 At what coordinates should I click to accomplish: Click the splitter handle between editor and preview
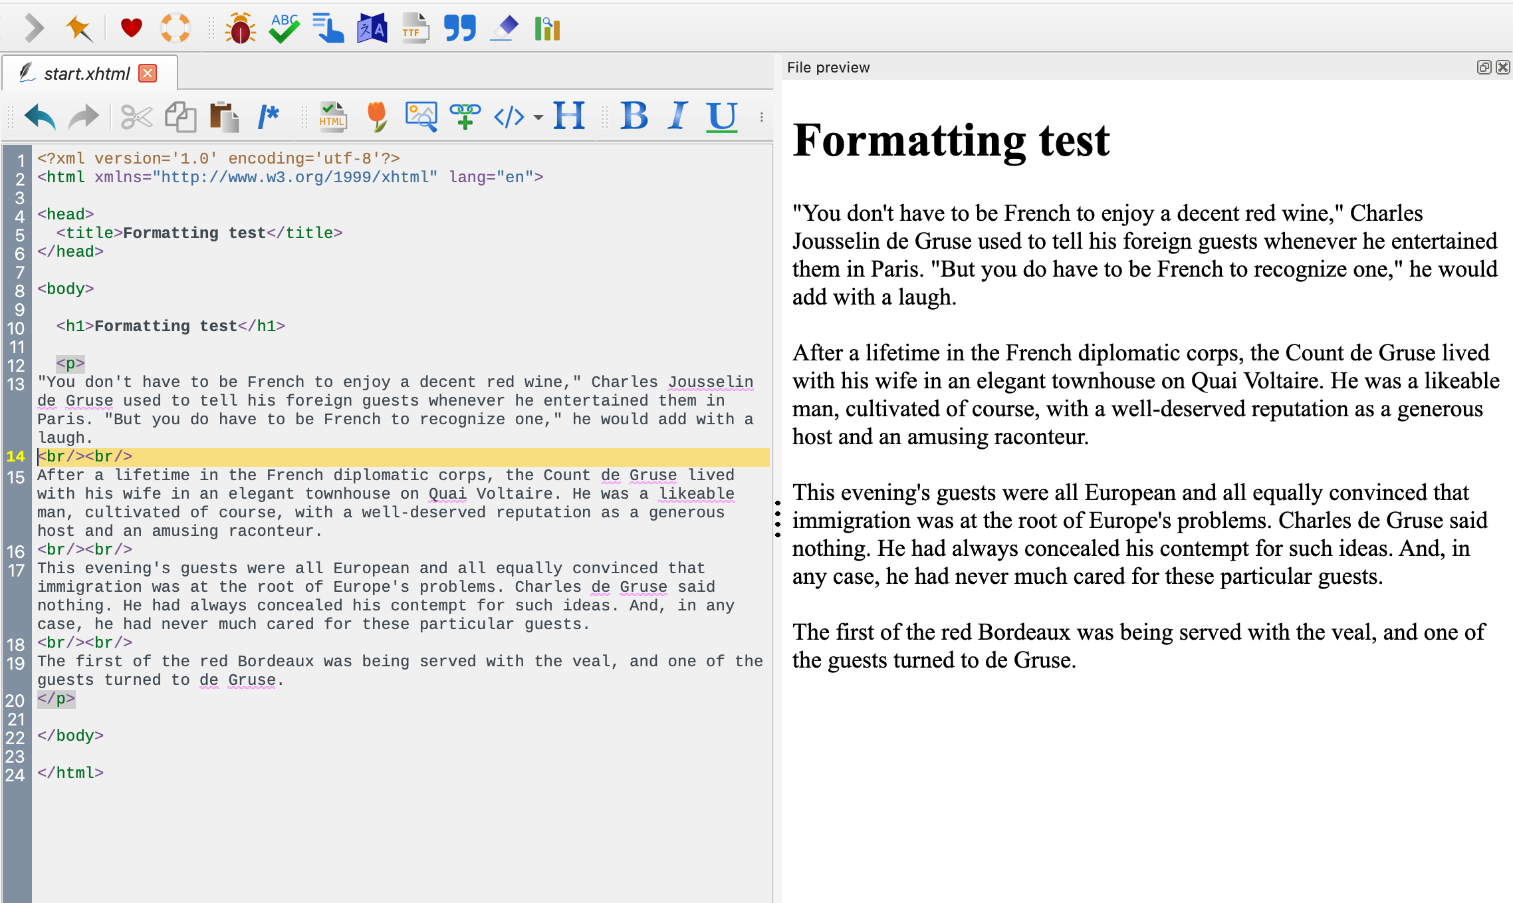(778, 519)
